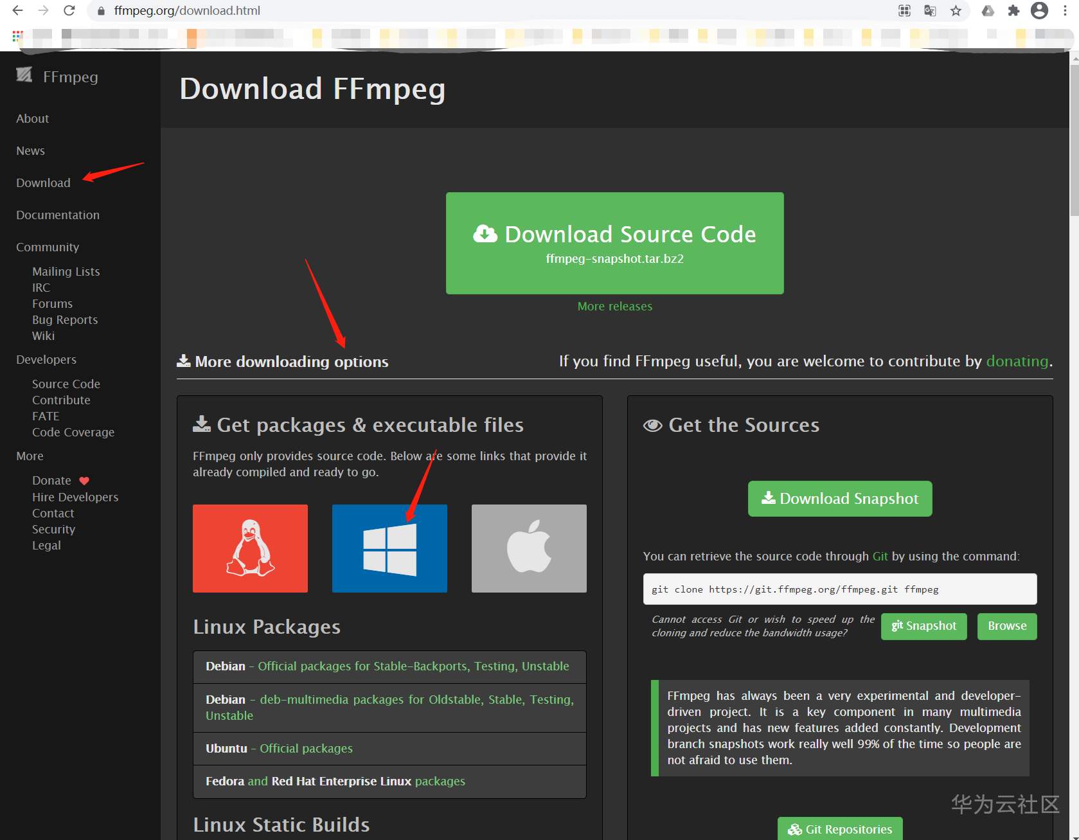Visit the Forums link
This screenshot has height=840, width=1079.
tap(52, 303)
